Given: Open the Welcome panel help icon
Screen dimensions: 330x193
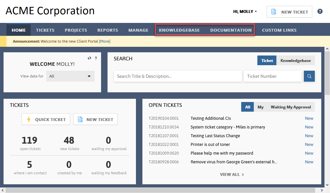Looking at the screenshot, I should click(x=96, y=58).
